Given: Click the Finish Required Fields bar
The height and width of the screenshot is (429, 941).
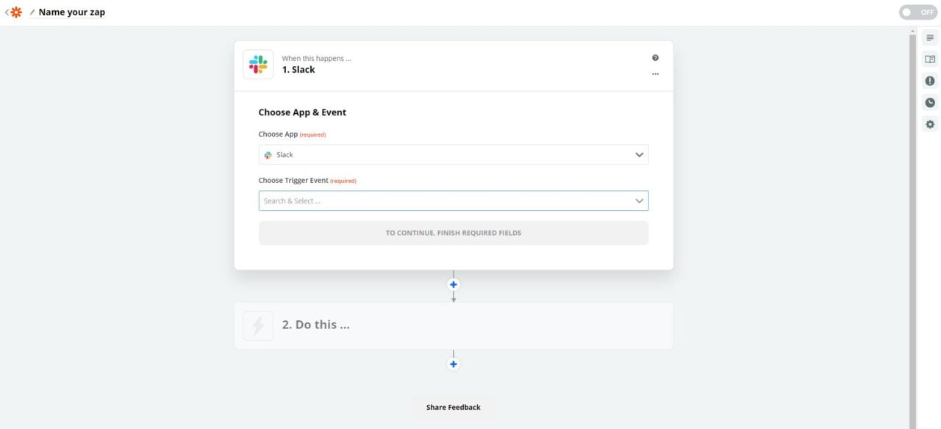Looking at the screenshot, I should tap(453, 232).
